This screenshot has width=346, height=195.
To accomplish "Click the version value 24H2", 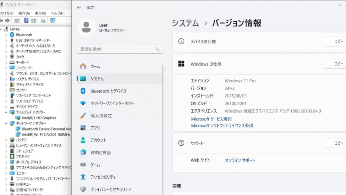I will coord(230,88).
